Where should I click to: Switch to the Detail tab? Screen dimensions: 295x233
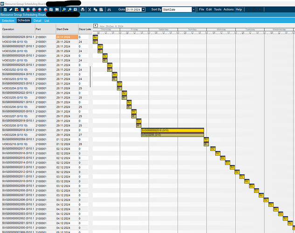37,21
